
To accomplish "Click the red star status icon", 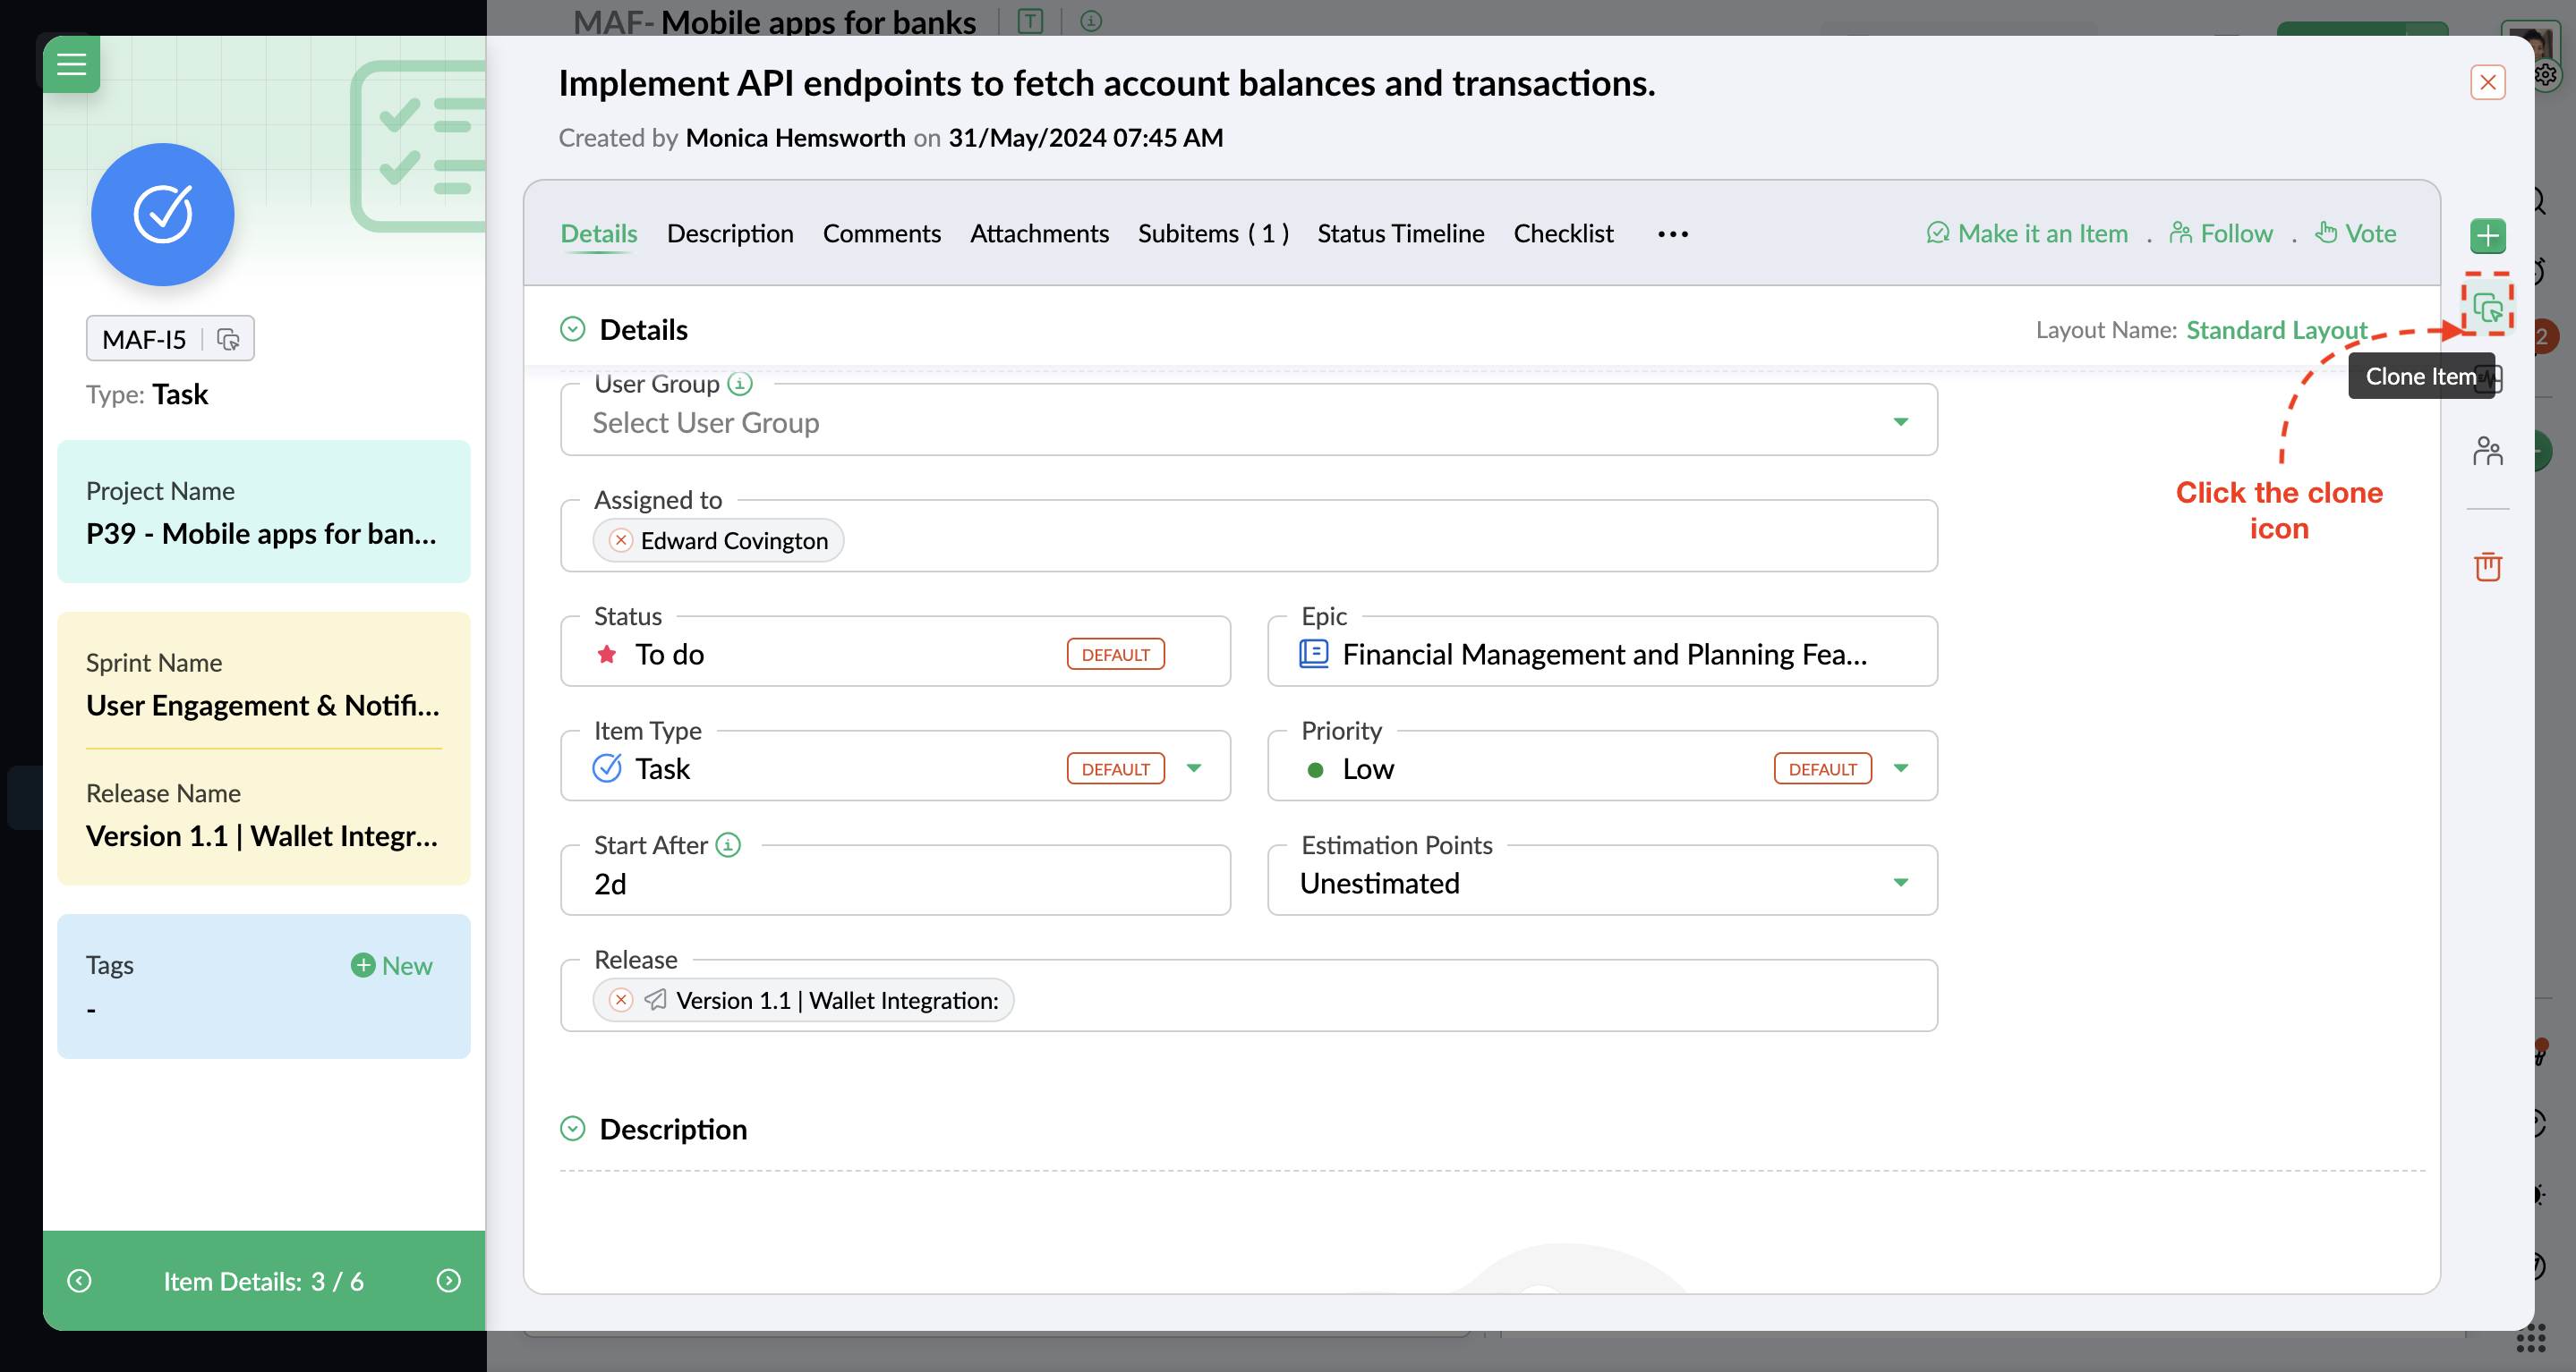I will [x=607, y=655].
